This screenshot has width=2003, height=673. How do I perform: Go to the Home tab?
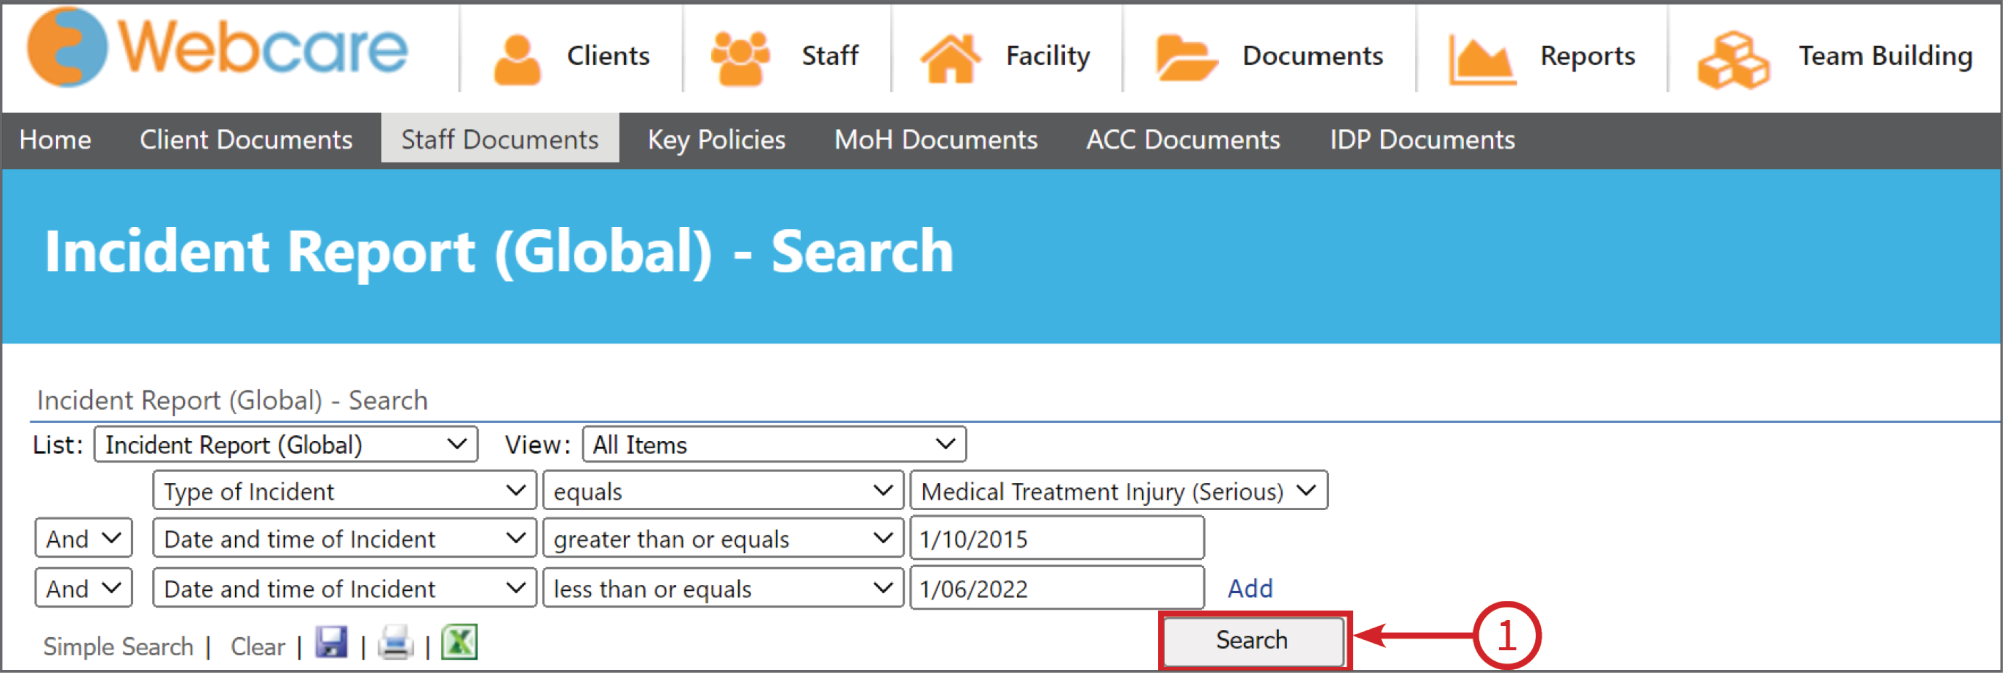[x=55, y=140]
